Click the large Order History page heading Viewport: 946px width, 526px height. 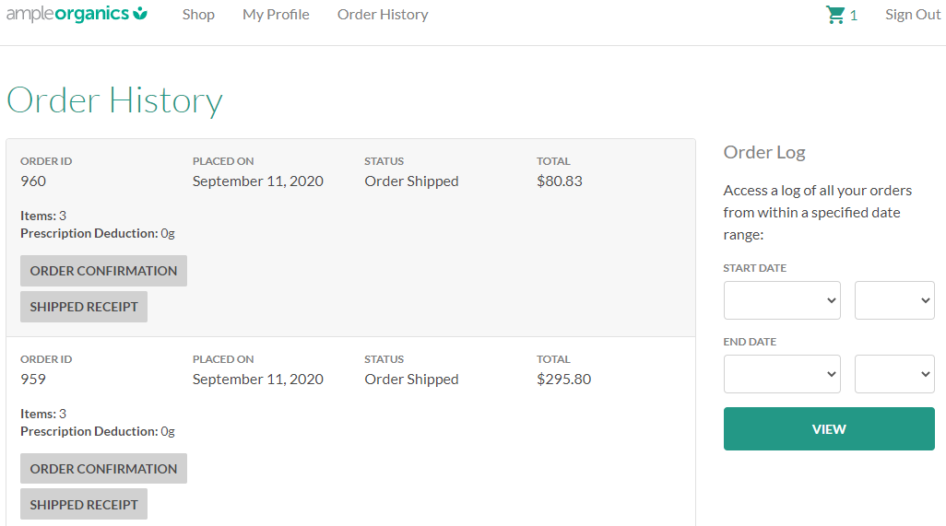(x=114, y=100)
